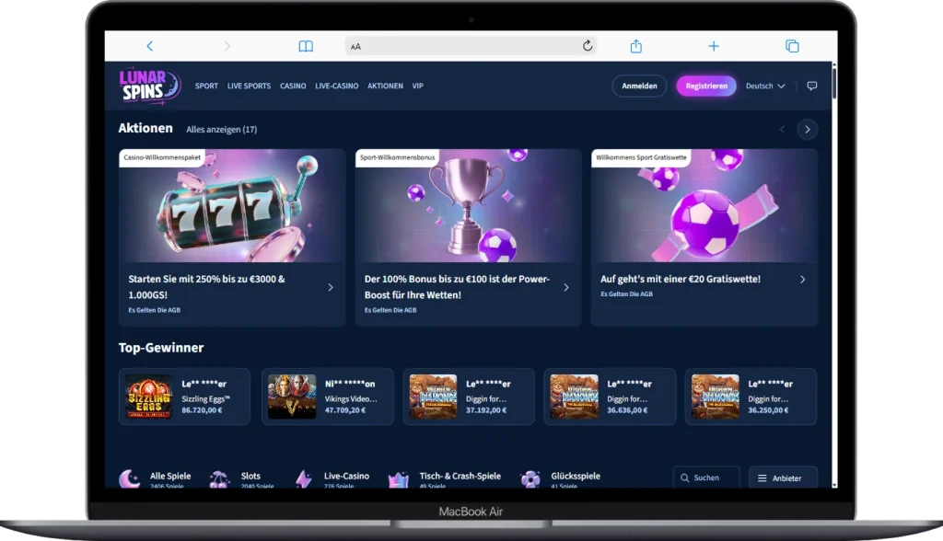Open the Sizzling Eggs winner thumbnail
This screenshot has width=943, height=541.
click(x=148, y=397)
